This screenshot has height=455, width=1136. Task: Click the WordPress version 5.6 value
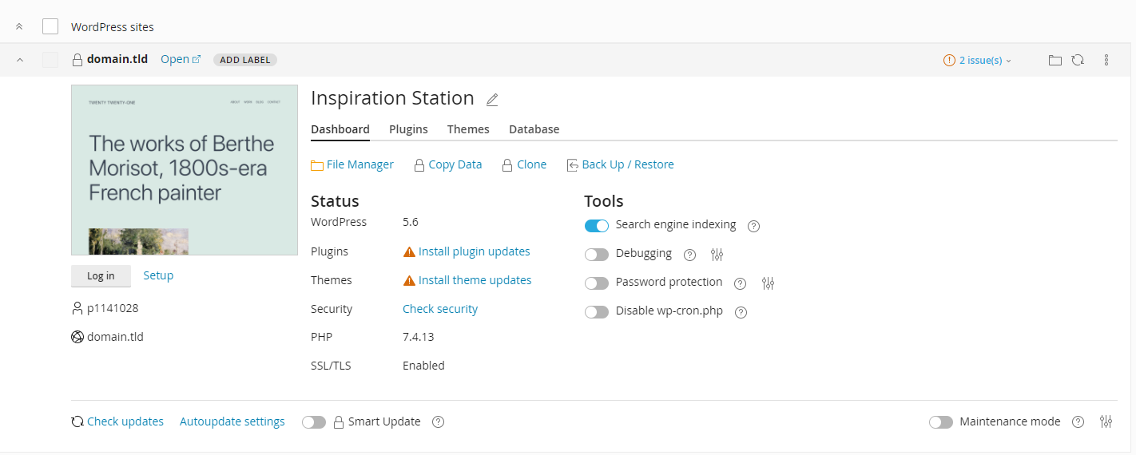pyautogui.click(x=411, y=222)
